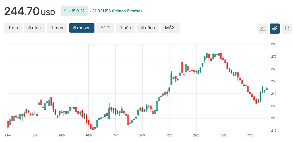Select the 5 días time range

coord(34,28)
